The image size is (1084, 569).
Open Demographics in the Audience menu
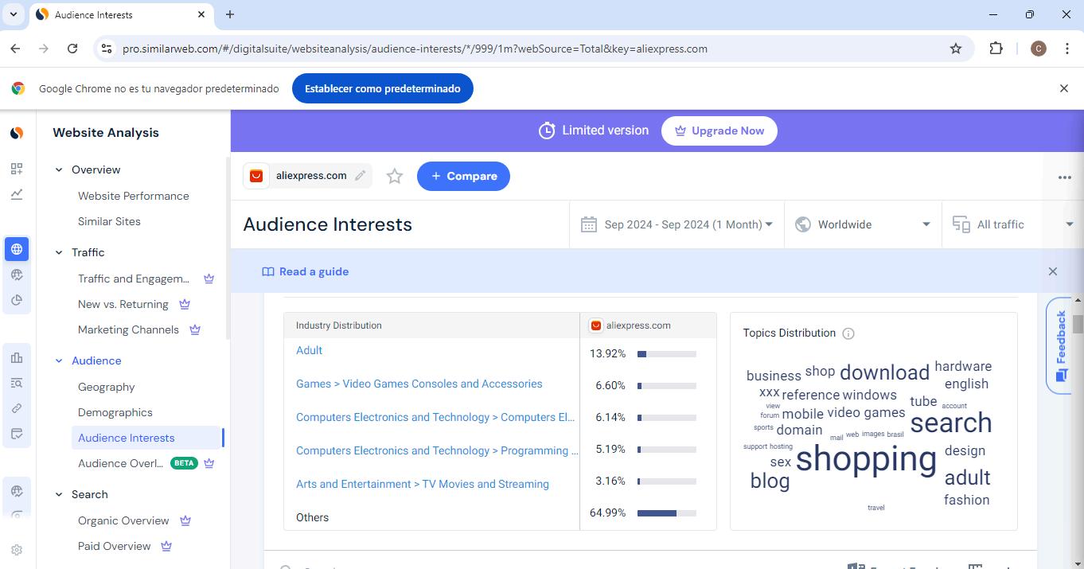(x=115, y=412)
